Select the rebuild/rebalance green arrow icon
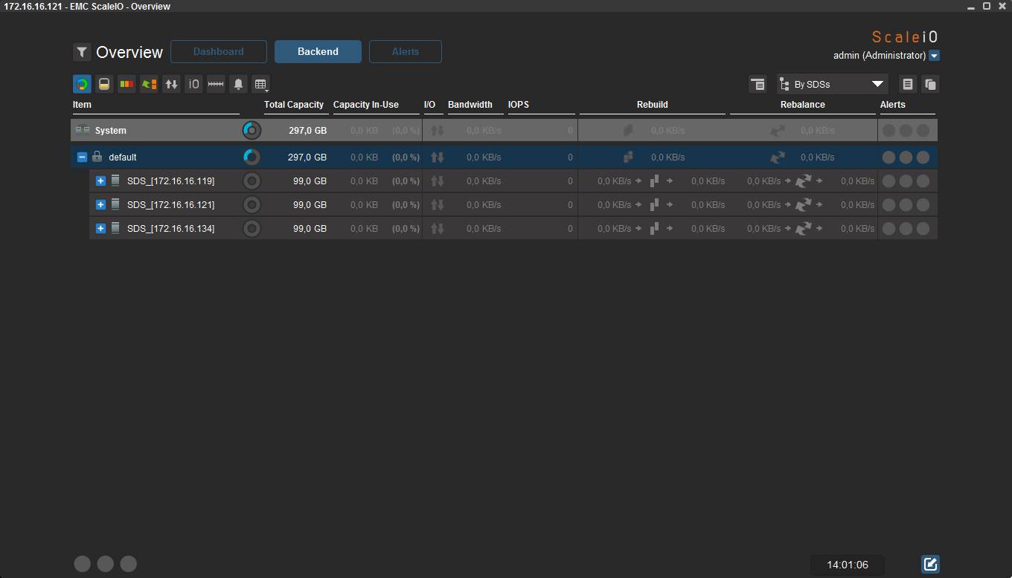This screenshot has height=578, width=1012. click(149, 84)
